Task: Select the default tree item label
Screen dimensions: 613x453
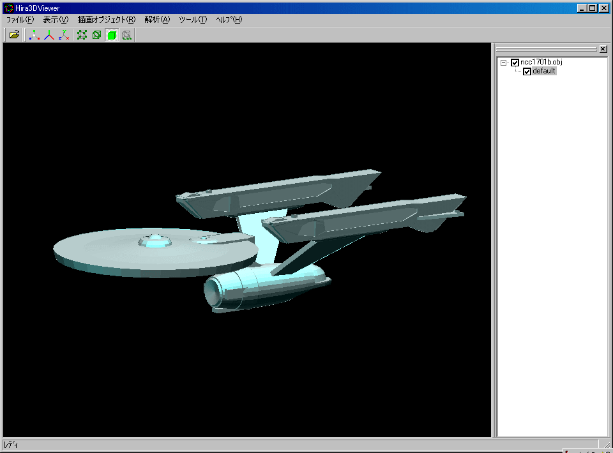Action: [x=544, y=71]
